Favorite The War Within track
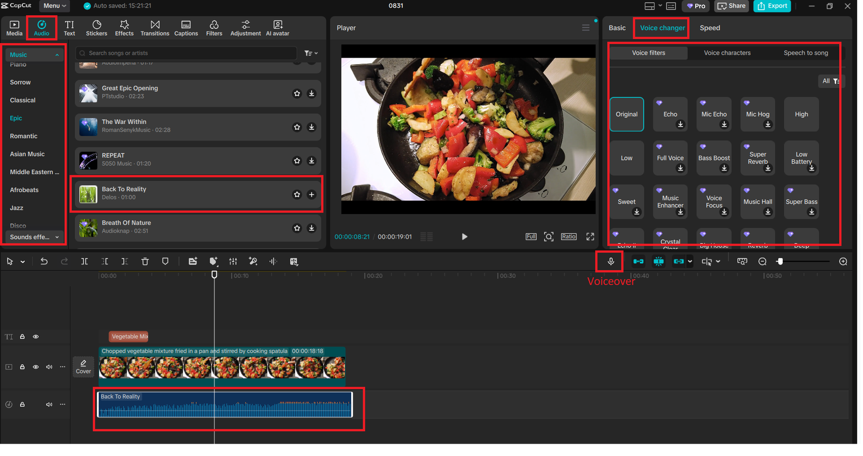 point(297,127)
